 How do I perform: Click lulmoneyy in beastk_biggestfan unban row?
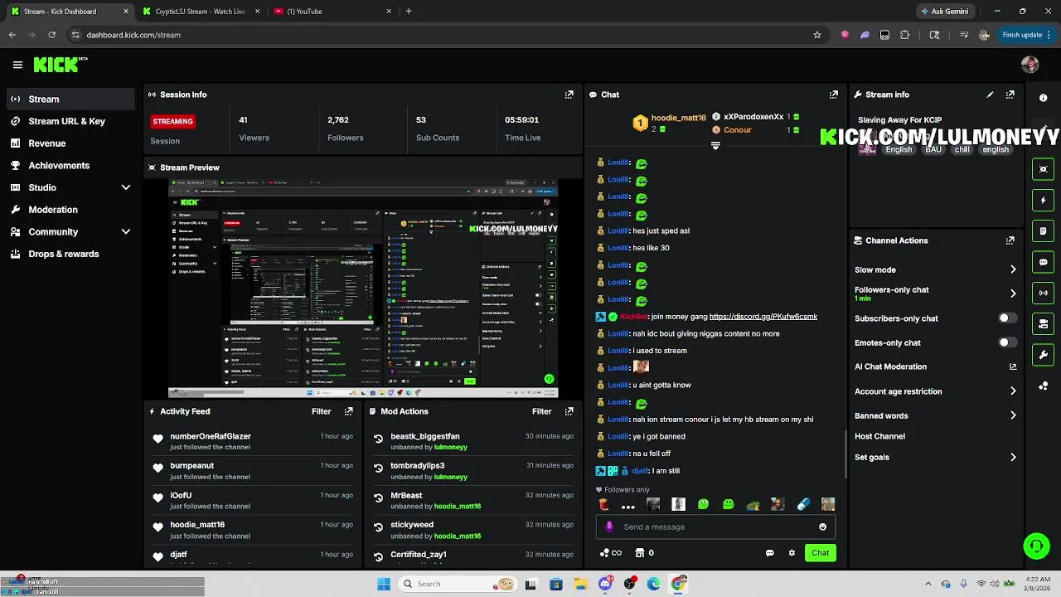click(x=450, y=447)
